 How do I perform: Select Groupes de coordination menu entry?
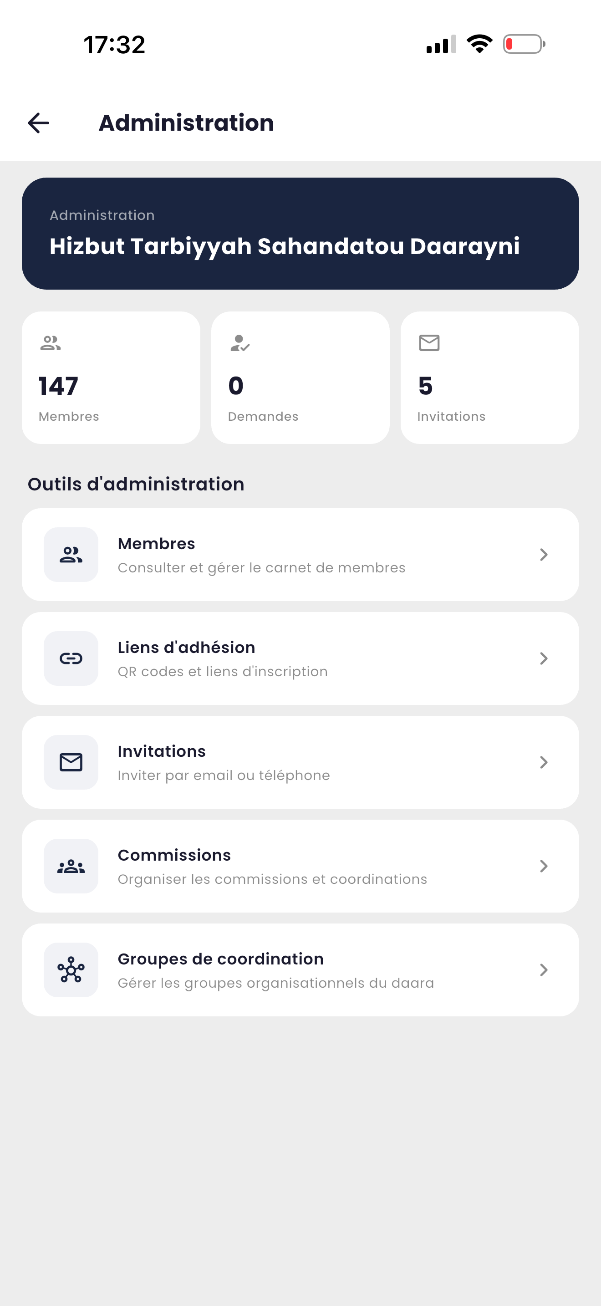coord(300,970)
